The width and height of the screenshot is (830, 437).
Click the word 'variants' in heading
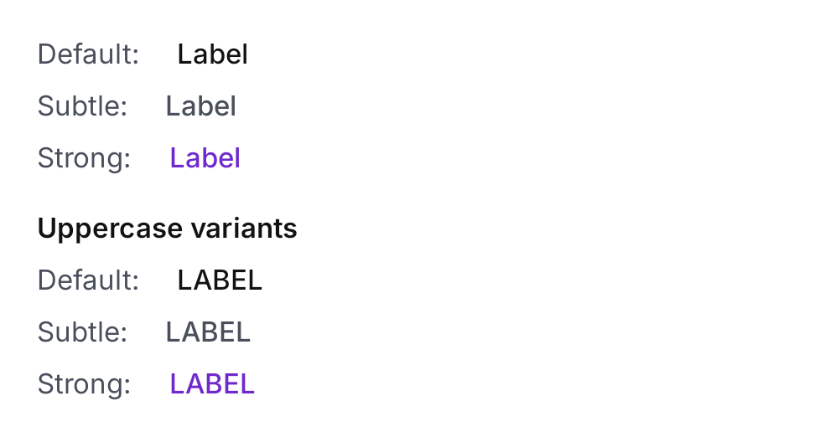[244, 229]
